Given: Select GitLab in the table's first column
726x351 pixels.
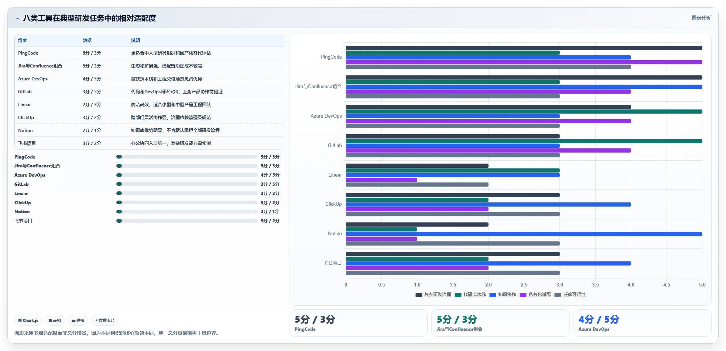Looking at the screenshot, I should (x=25, y=92).
